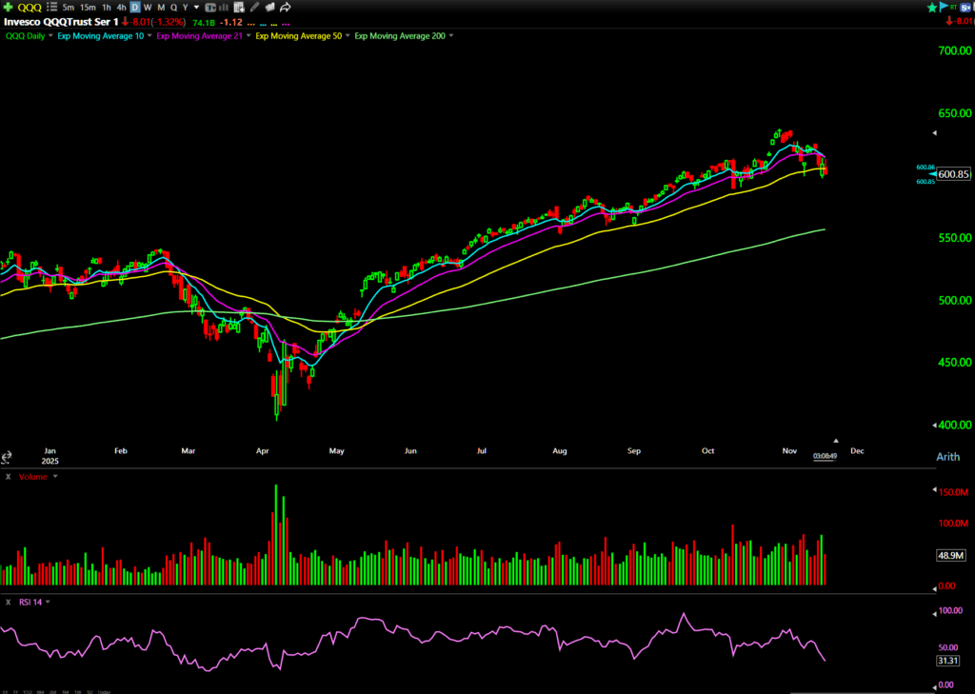Click the 600.85 current price label
The image size is (975, 694).
(953, 174)
